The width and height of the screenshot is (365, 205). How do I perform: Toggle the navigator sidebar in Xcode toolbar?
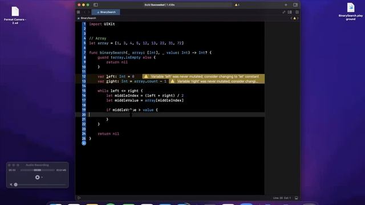[x=95, y=5]
